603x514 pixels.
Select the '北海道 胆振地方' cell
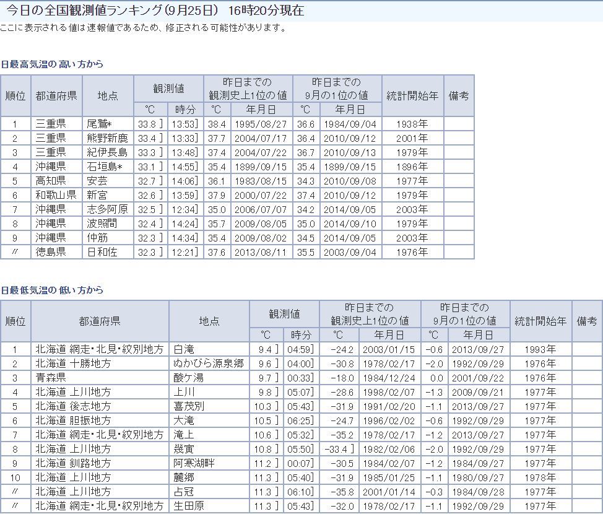[x=100, y=420]
